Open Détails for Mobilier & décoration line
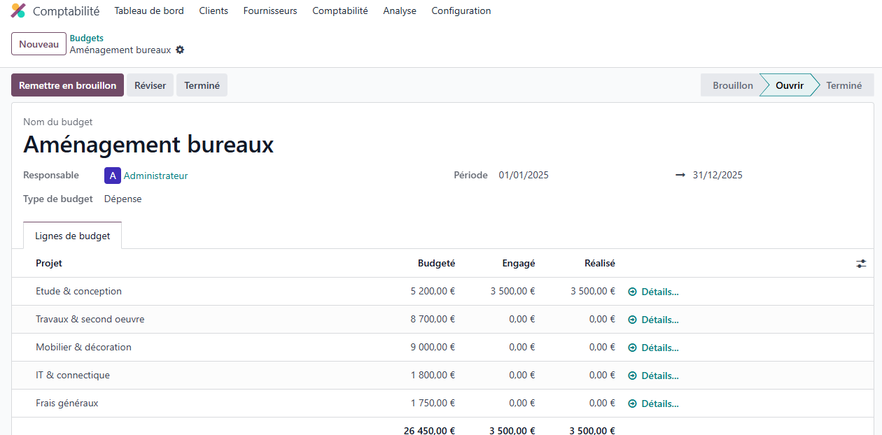This screenshot has width=882, height=435. coord(653,348)
